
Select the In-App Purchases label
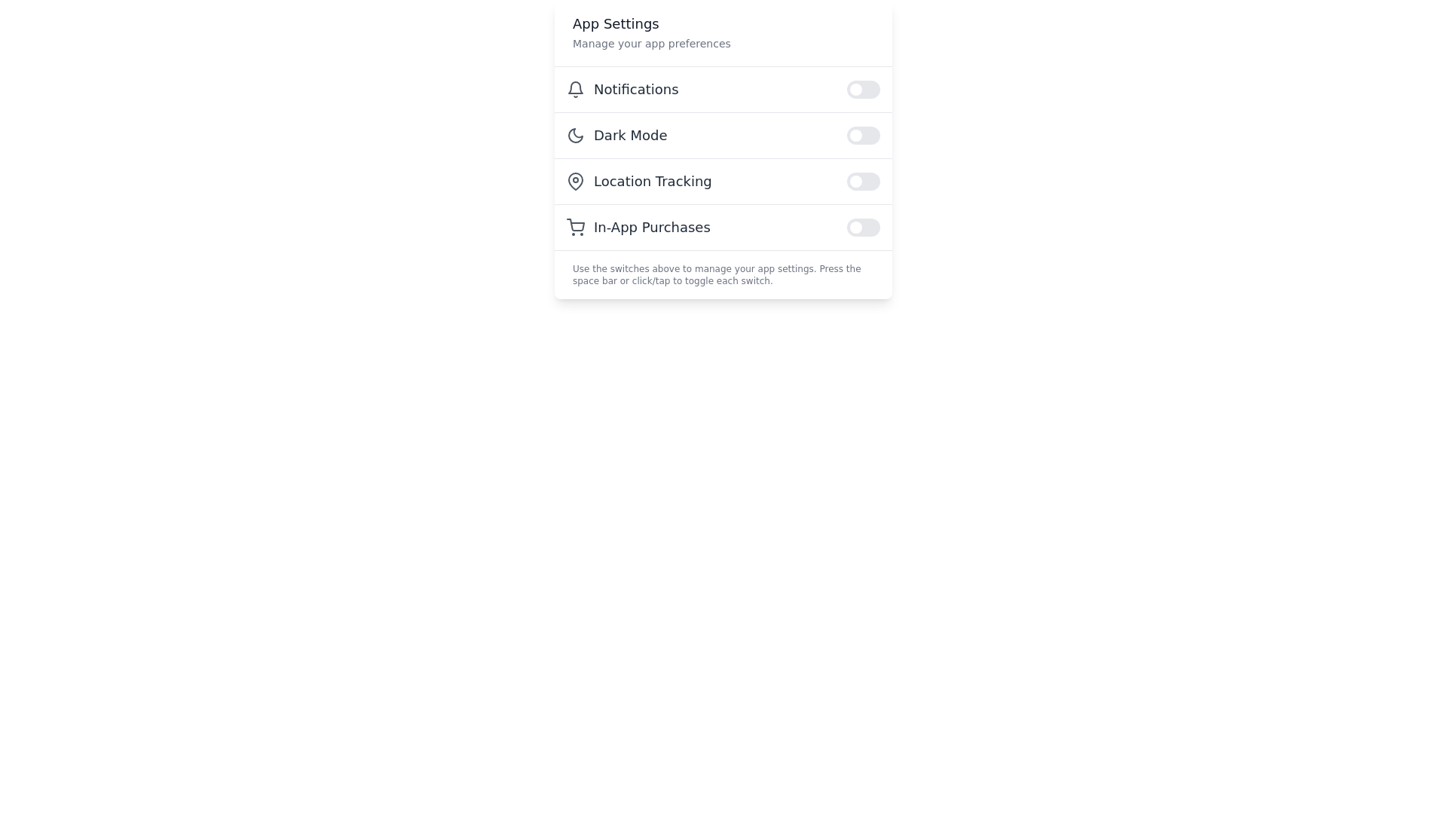(x=652, y=228)
